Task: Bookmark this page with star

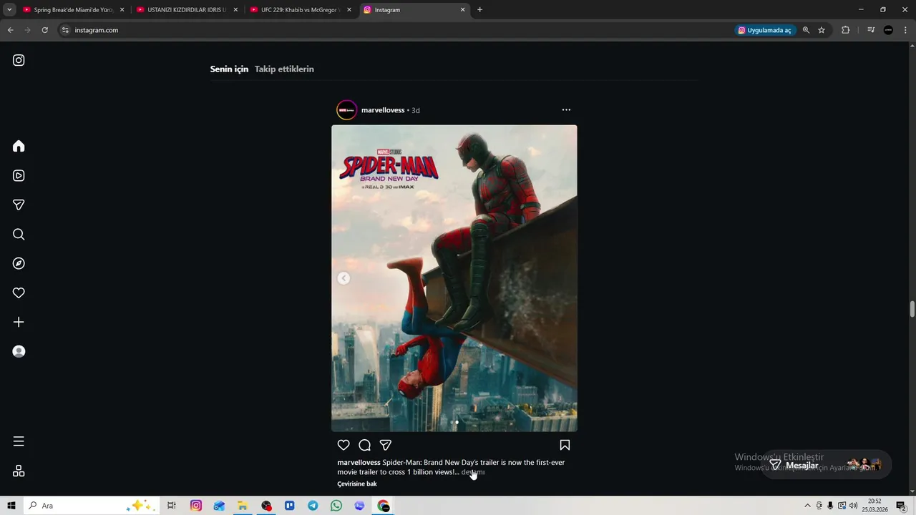Action: [x=822, y=30]
